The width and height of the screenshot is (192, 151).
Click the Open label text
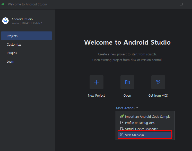[x=127, y=96]
